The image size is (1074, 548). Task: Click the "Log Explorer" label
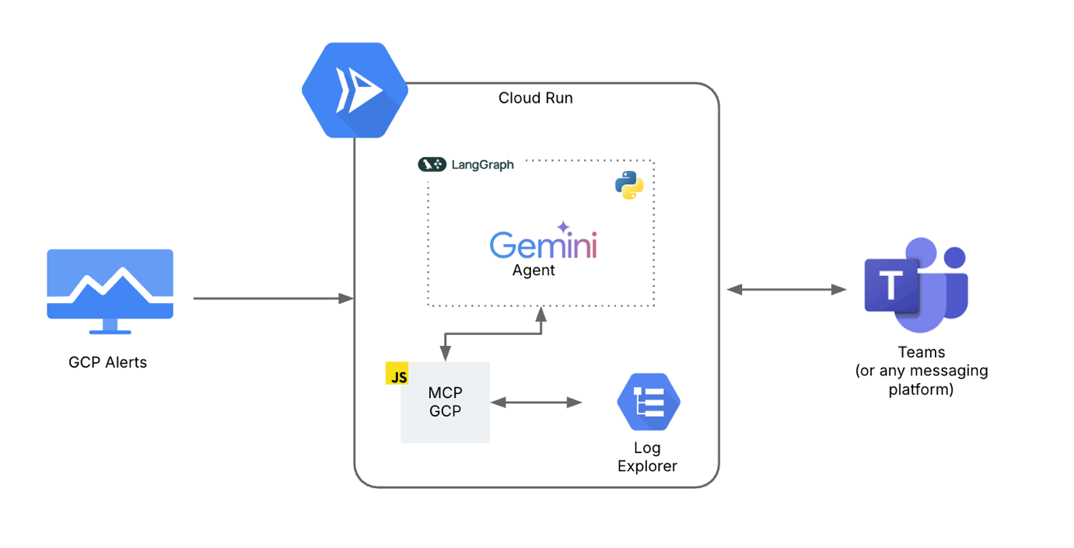pyautogui.click(x=647, y=458)
